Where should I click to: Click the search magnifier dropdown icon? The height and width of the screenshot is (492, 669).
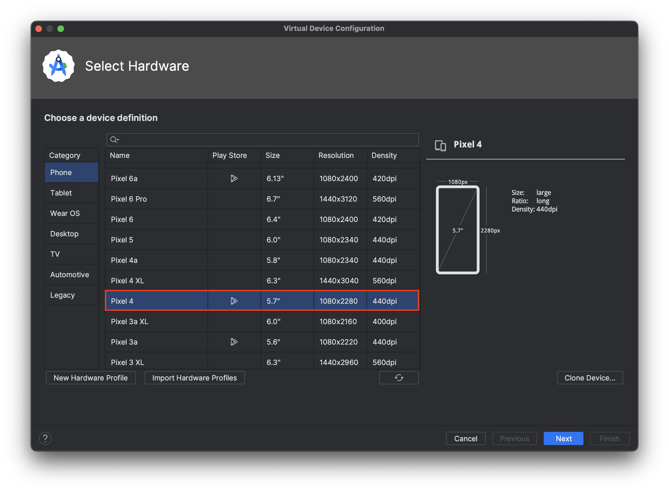[114, 140]
